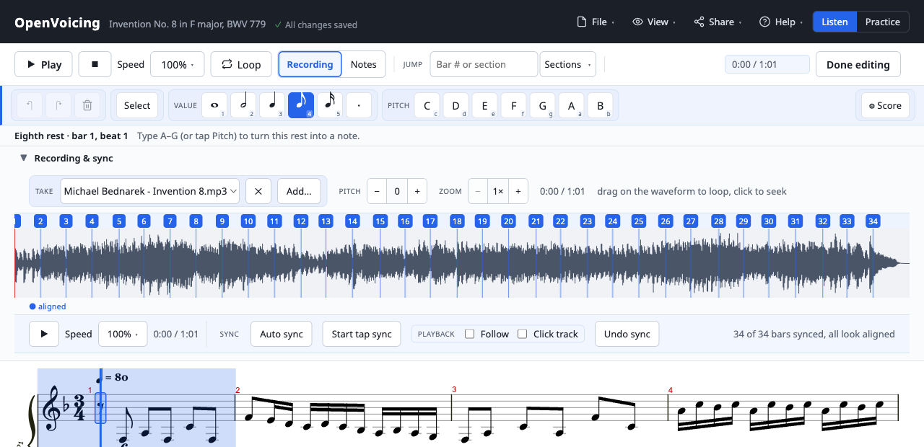Toggle the dotted note value
This screenshot has width=924, height=447.
(x=359, y=105)
